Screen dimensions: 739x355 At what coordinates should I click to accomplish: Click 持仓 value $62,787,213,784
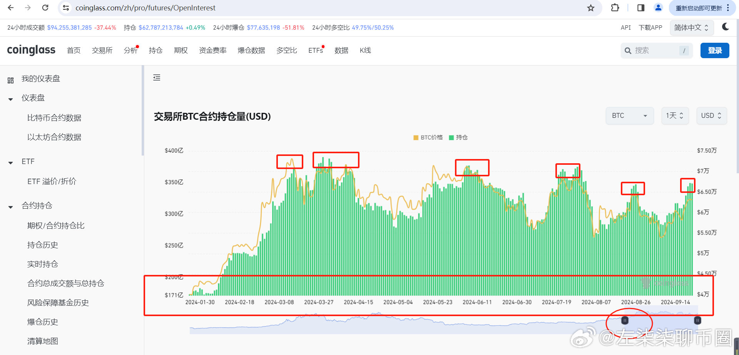(x=161, y=28)
